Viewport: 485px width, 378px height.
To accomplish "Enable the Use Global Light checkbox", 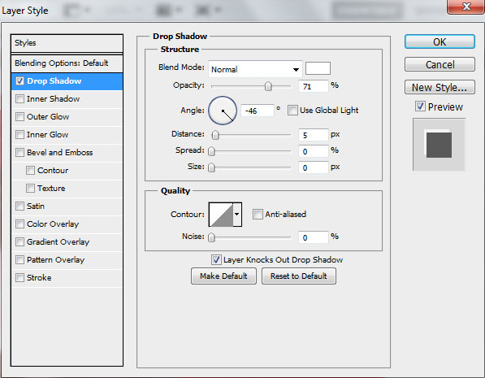I will coord(292,111).
